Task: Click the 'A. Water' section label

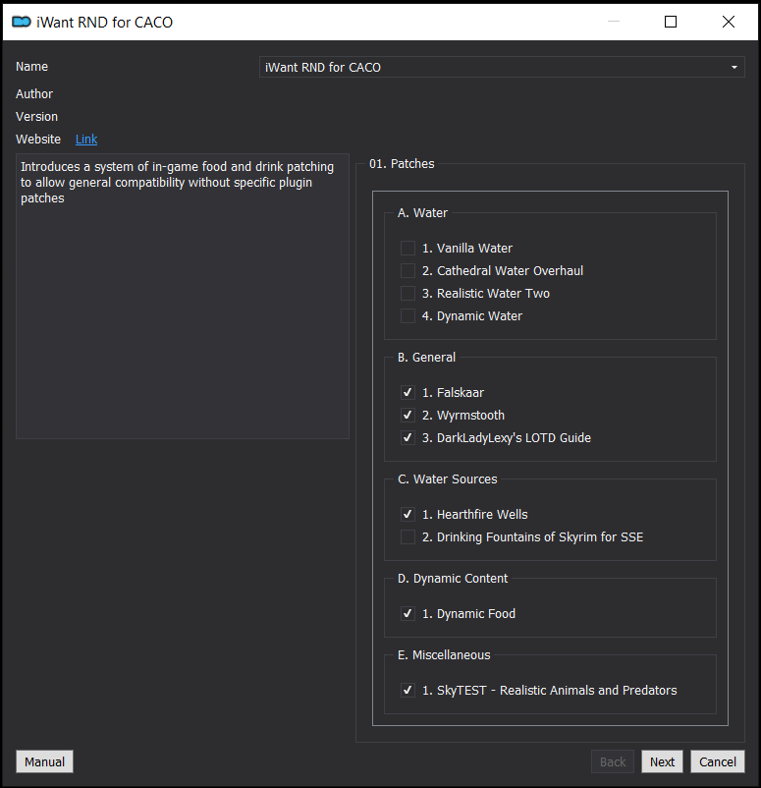Action: point(422,213)
